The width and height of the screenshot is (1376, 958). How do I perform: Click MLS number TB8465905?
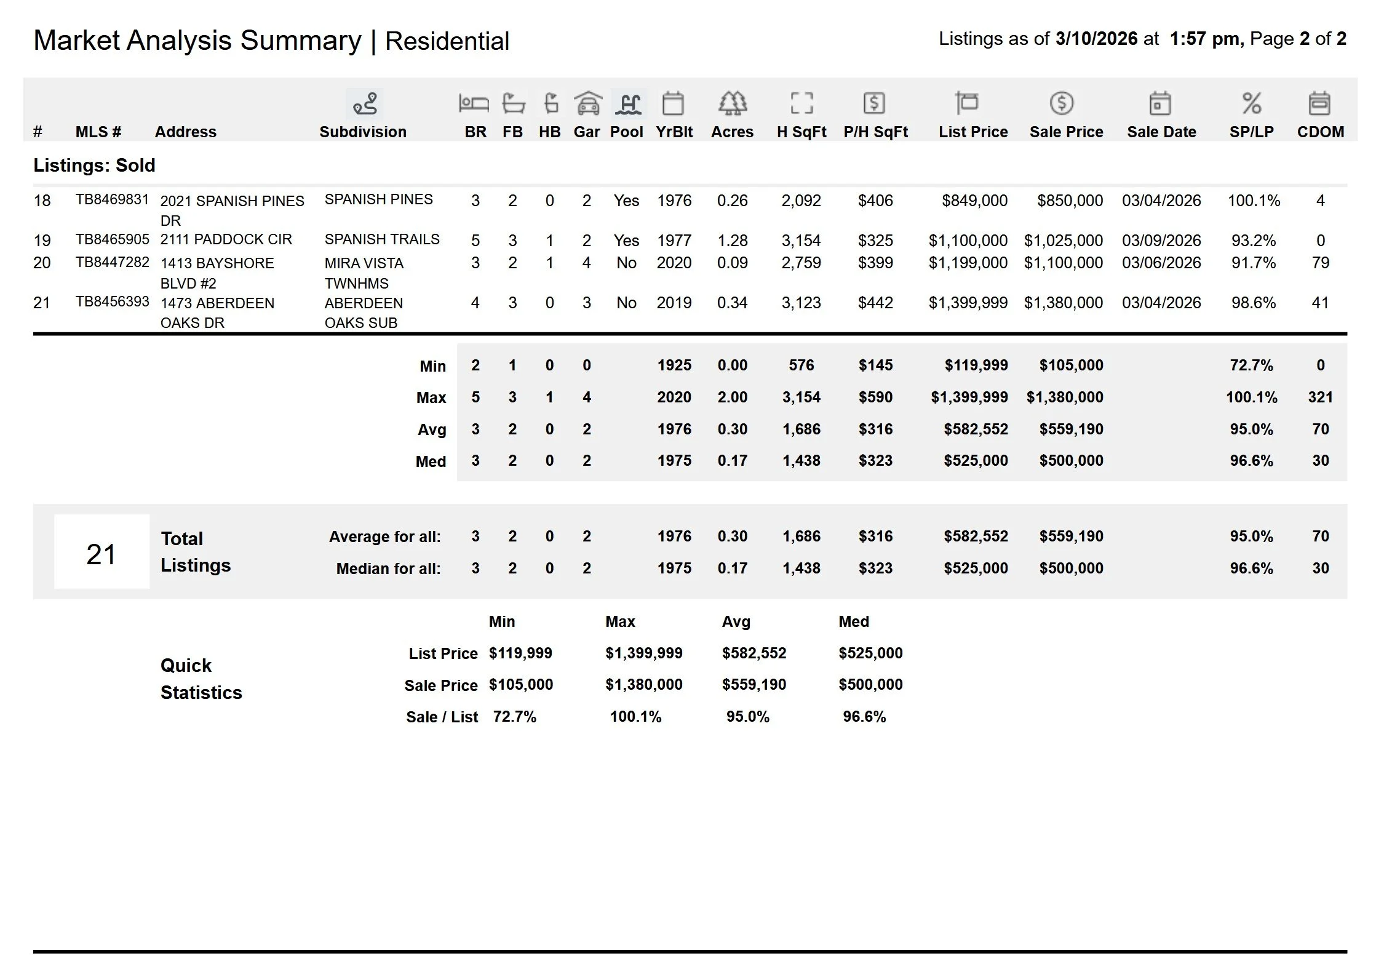pyautogui.click(x=112, y=239)
